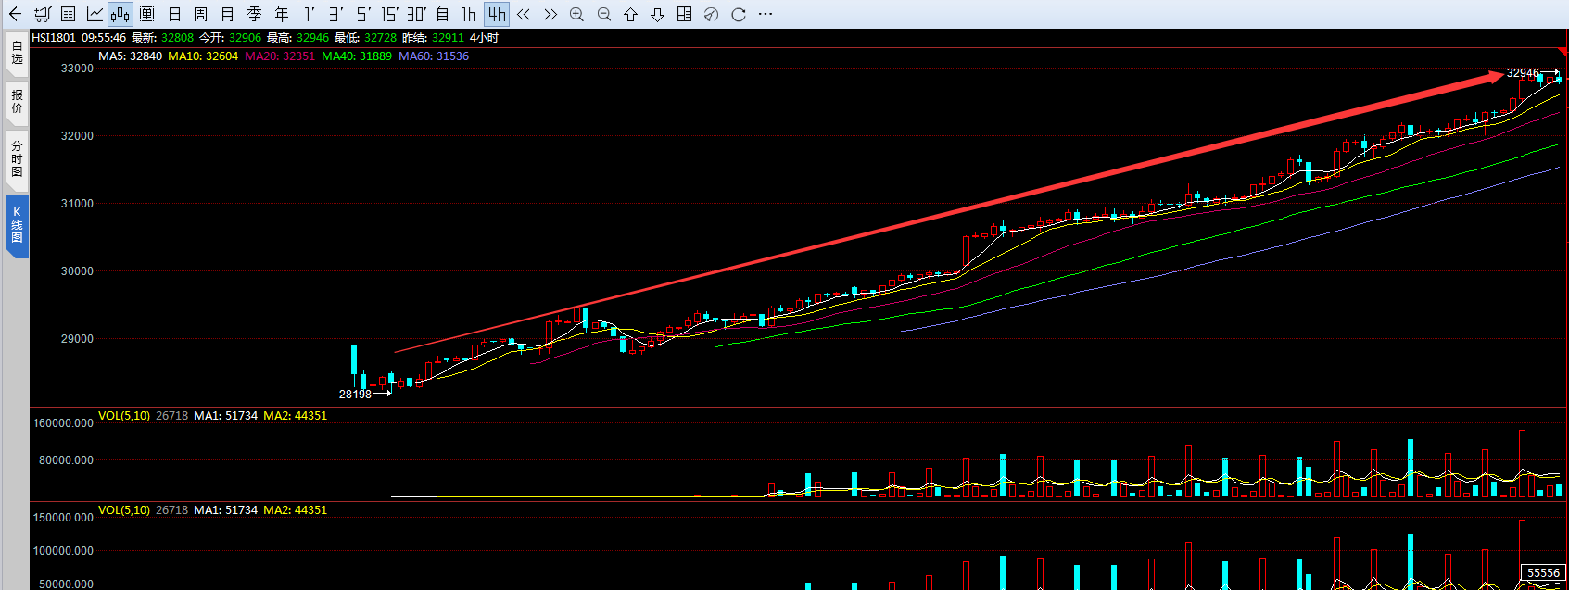Image resolution: width=1569 pixels, height=590 pixels.
Task: Open the trading cart icon
Action: click(42, 14)
